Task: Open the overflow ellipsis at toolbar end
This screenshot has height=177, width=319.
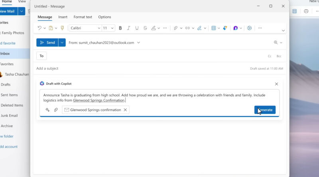Action: tap(260, 28)
